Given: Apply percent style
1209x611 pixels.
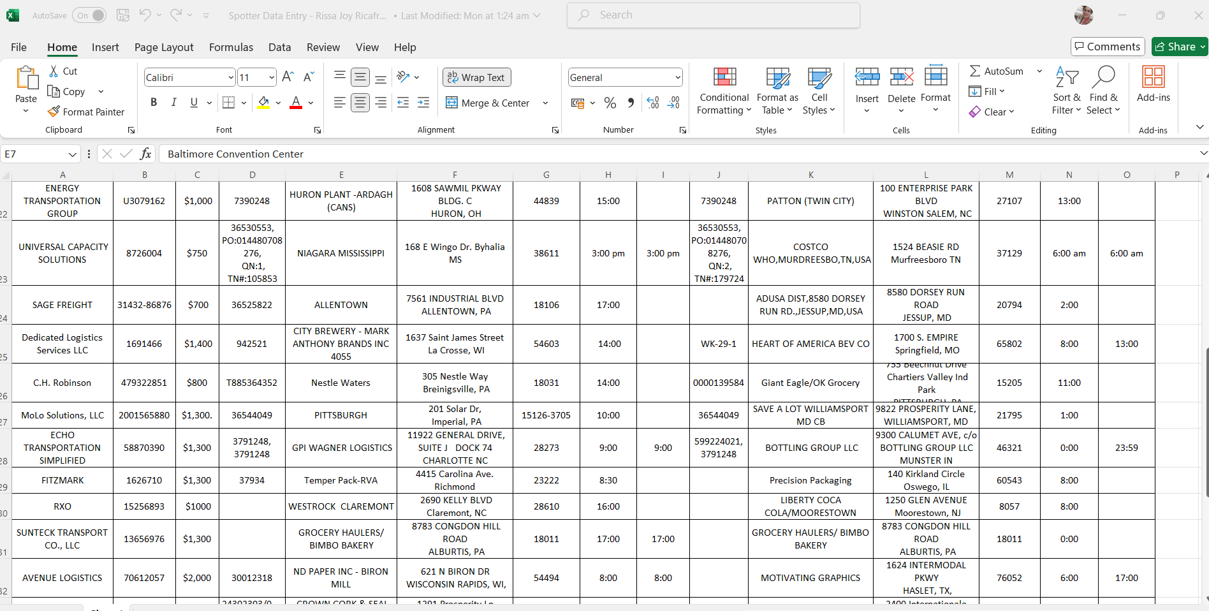Looking at the screenshot, I should point(610,103).
